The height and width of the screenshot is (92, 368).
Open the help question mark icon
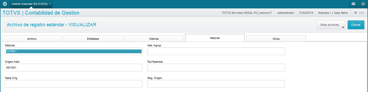(363, 4)
